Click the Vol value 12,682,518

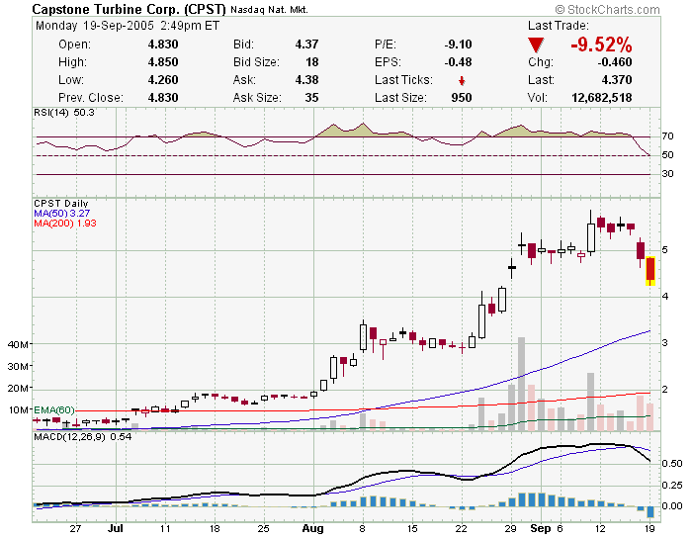[601, 98]
